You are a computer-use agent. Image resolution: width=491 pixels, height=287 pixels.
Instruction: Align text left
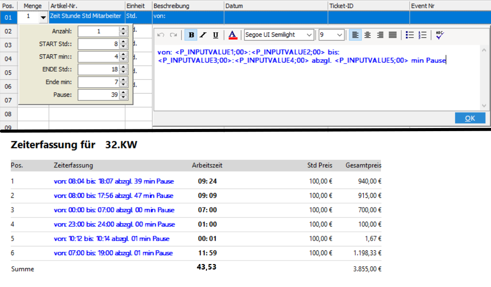click(355, 35)
